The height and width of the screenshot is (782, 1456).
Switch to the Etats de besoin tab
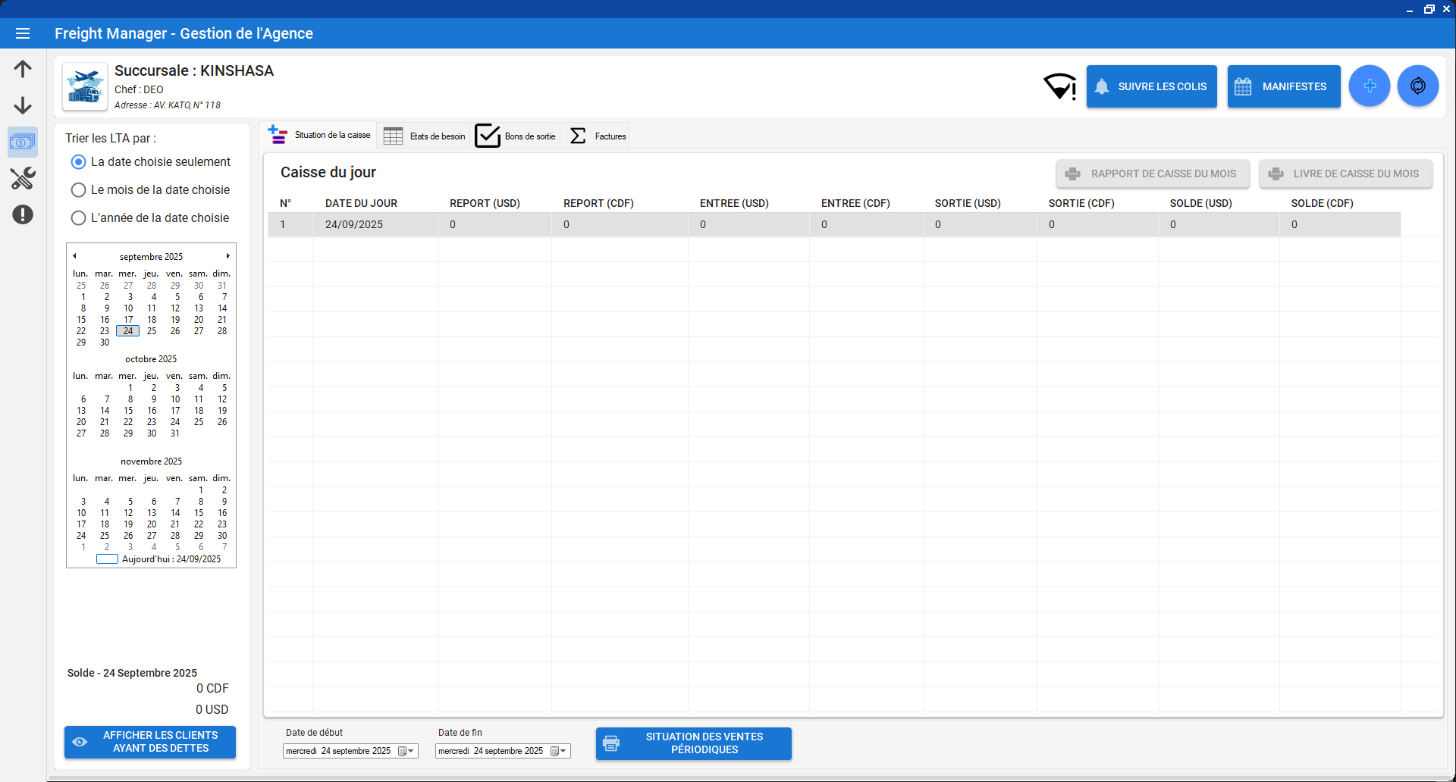pyautogui.click(x=425, y=136)
